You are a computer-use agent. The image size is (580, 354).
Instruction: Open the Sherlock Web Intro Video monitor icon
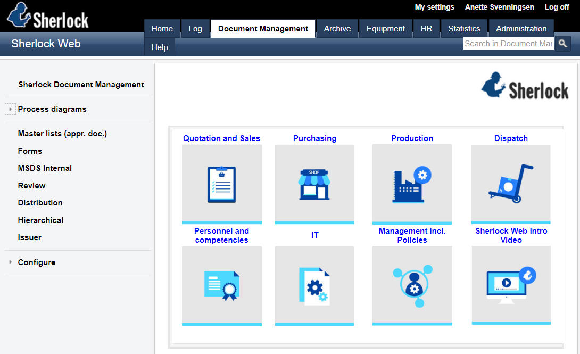pyautogui.click(x=511, y=286)
